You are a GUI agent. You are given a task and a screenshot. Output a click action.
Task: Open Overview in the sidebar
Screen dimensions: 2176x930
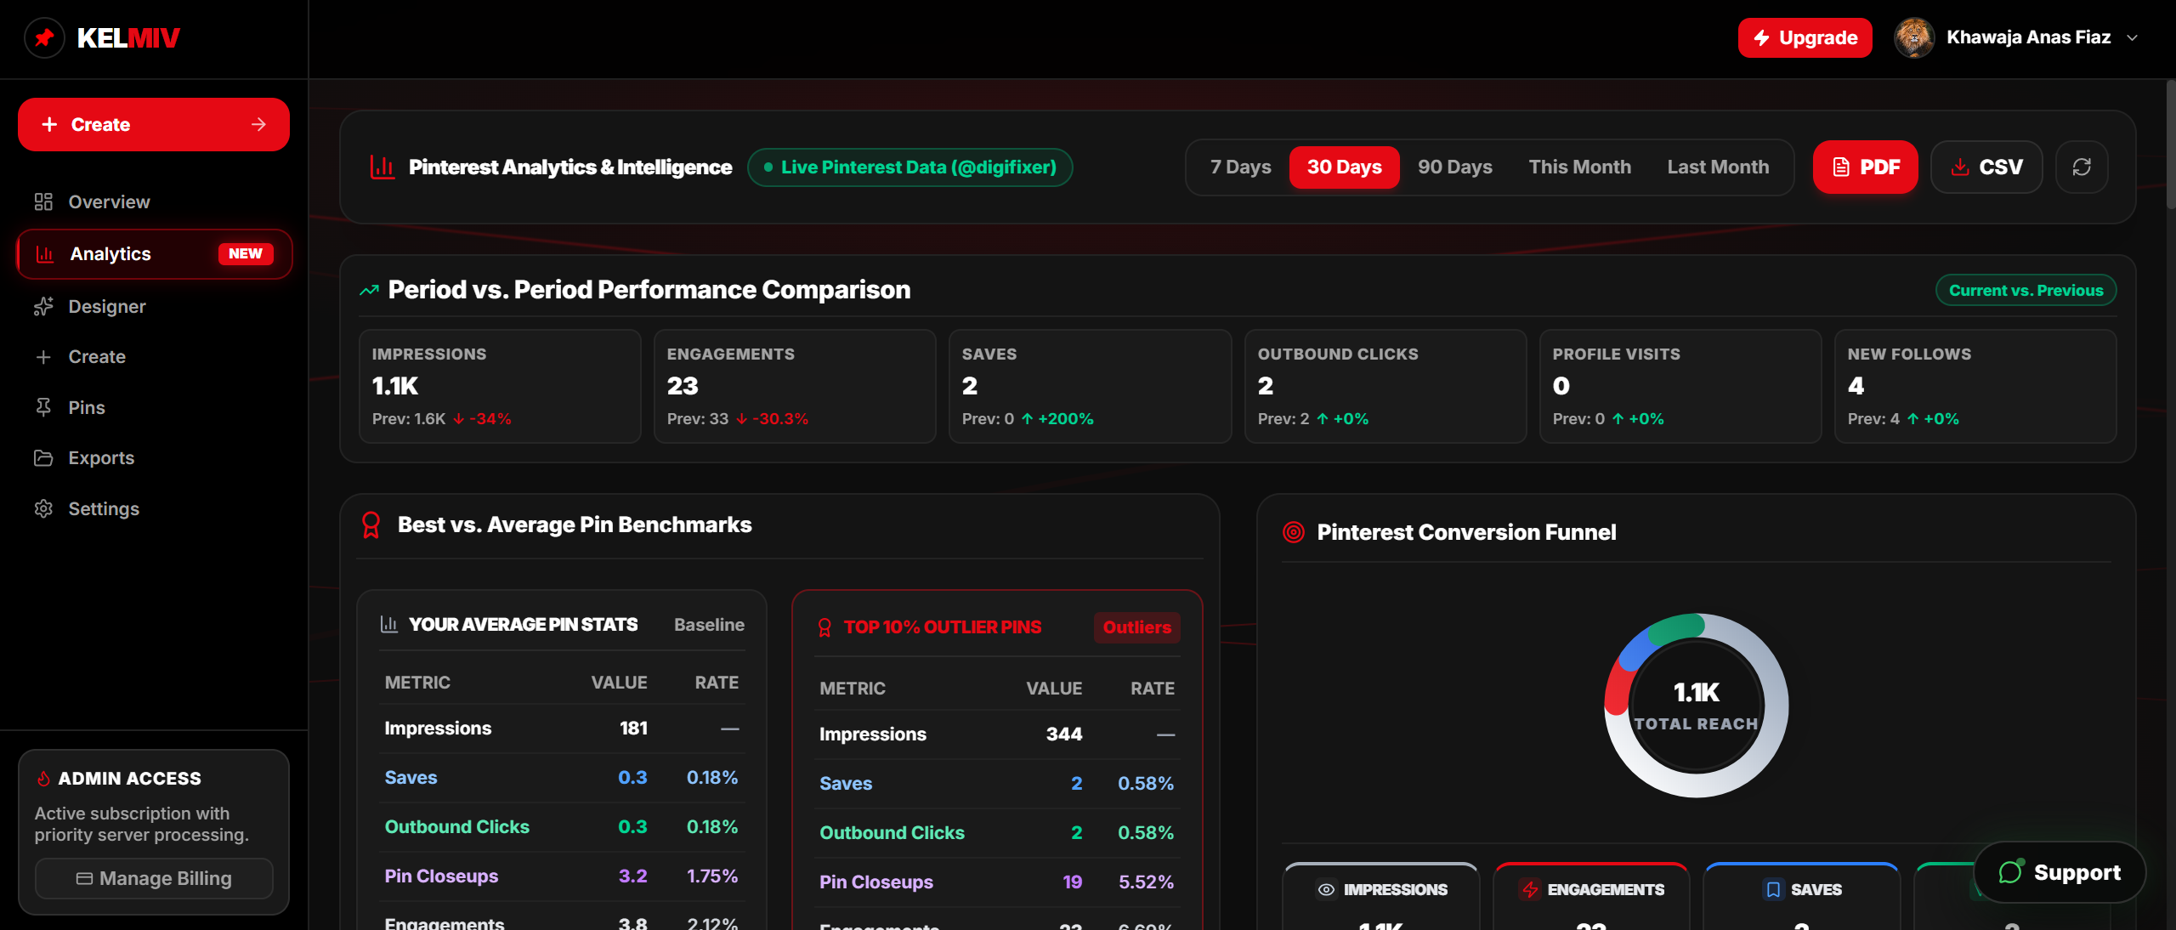tap(154, 201)
